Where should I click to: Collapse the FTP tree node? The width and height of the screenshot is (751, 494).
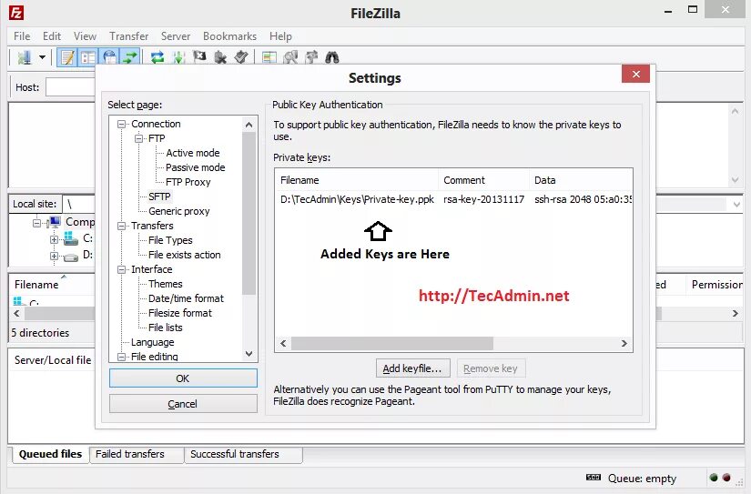[139, 138]
